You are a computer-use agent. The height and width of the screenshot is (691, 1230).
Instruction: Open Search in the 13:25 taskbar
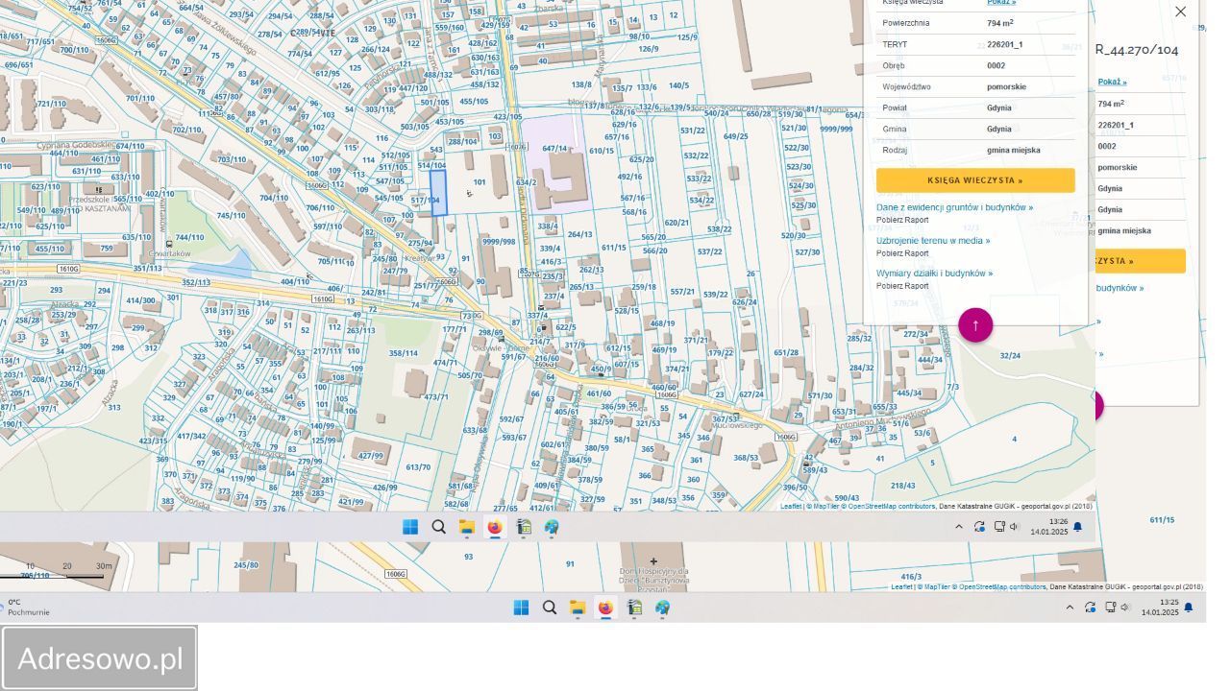550,608
